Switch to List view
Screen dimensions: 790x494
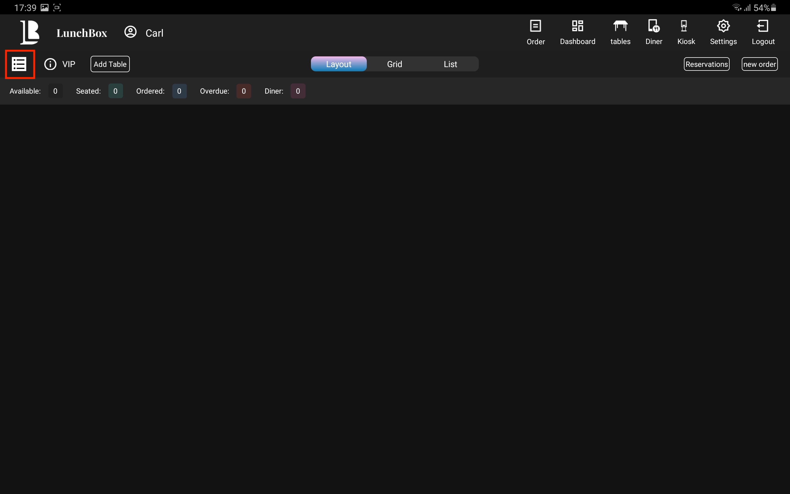450,64
